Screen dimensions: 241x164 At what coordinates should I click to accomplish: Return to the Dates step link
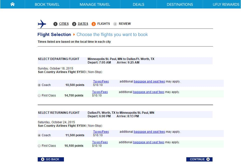click(x=83, y=24)
